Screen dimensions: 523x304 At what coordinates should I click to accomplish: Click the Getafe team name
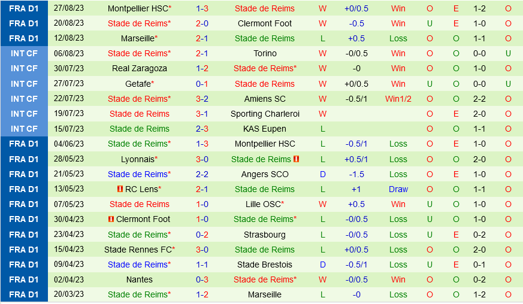click(x=138, y=84)
